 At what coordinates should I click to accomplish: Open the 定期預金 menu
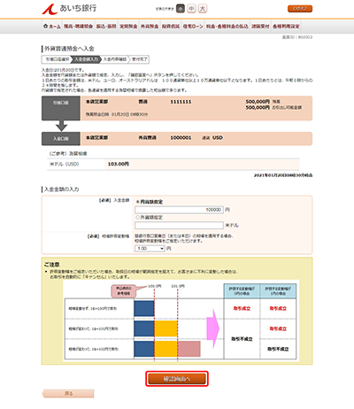tap(128, 27)
